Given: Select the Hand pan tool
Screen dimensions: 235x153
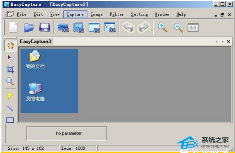Looking at the screenshot, I should tap(10, 45).
